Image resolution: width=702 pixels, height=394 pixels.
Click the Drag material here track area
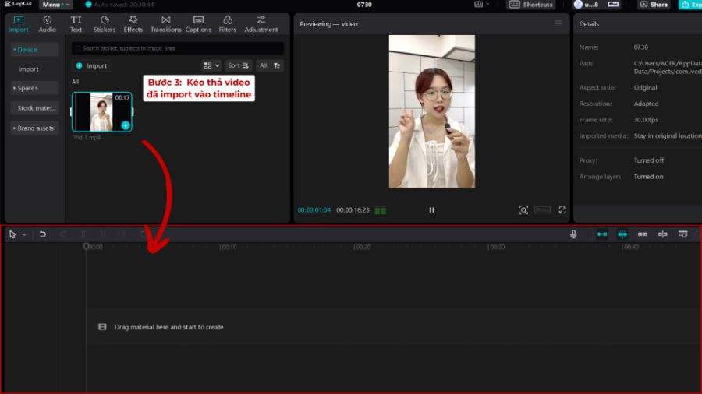[x=394, y=327]
